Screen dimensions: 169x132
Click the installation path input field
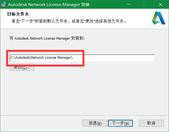[82, 58]
